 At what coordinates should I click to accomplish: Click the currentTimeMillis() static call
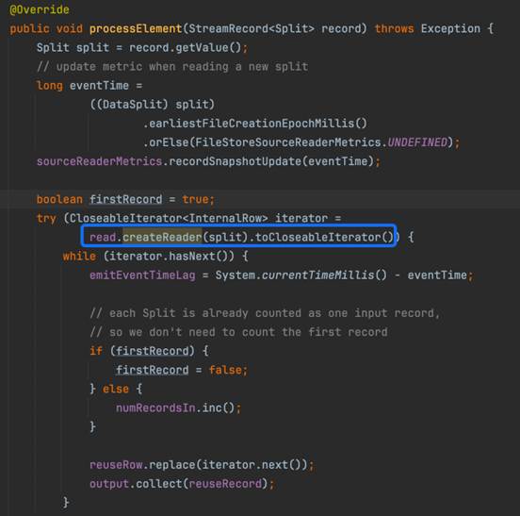coord(324,275)
